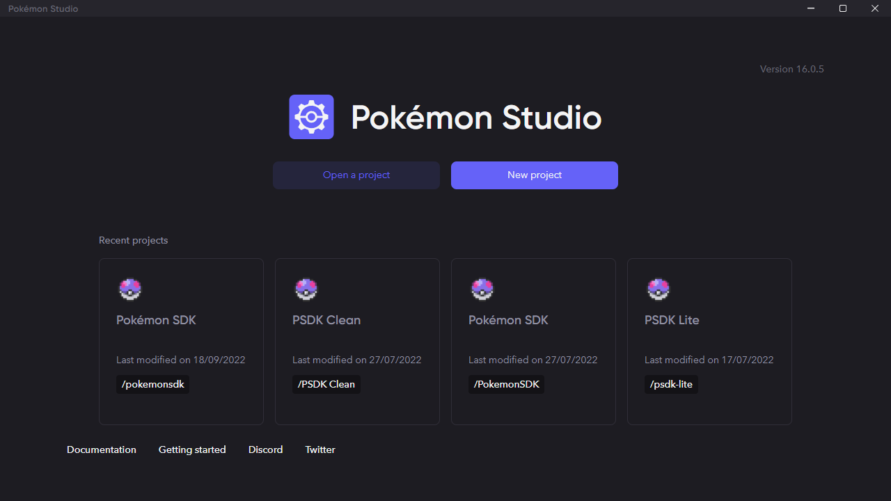The image size is (891, 501).
Task: Click the Version 16.0.5 text
Action: (x=792, y=69)
